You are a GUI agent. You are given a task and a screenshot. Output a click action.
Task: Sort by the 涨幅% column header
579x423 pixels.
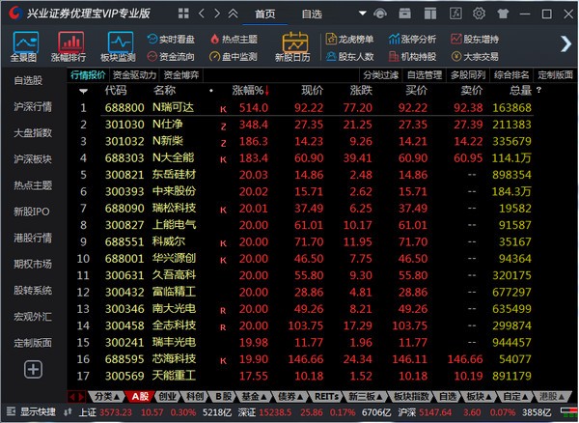pos(250,90)
